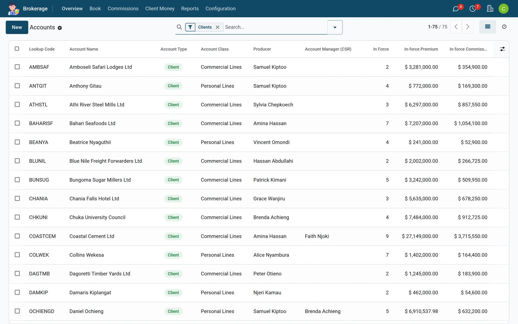Select the Coastal Cement Ltd checkbox
The width and height of the screenshot is (518, 324).
click(17, 236)
